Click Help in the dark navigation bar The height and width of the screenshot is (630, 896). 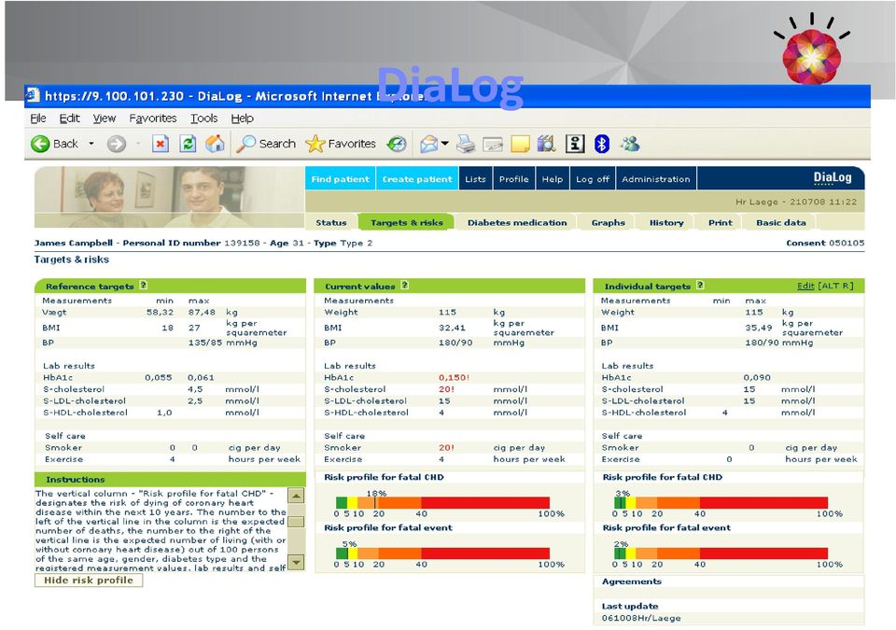[553, 179]
